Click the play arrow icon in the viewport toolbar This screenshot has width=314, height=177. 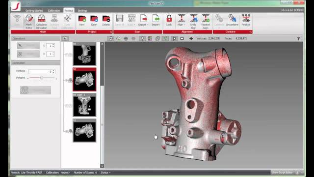point(175,38)
